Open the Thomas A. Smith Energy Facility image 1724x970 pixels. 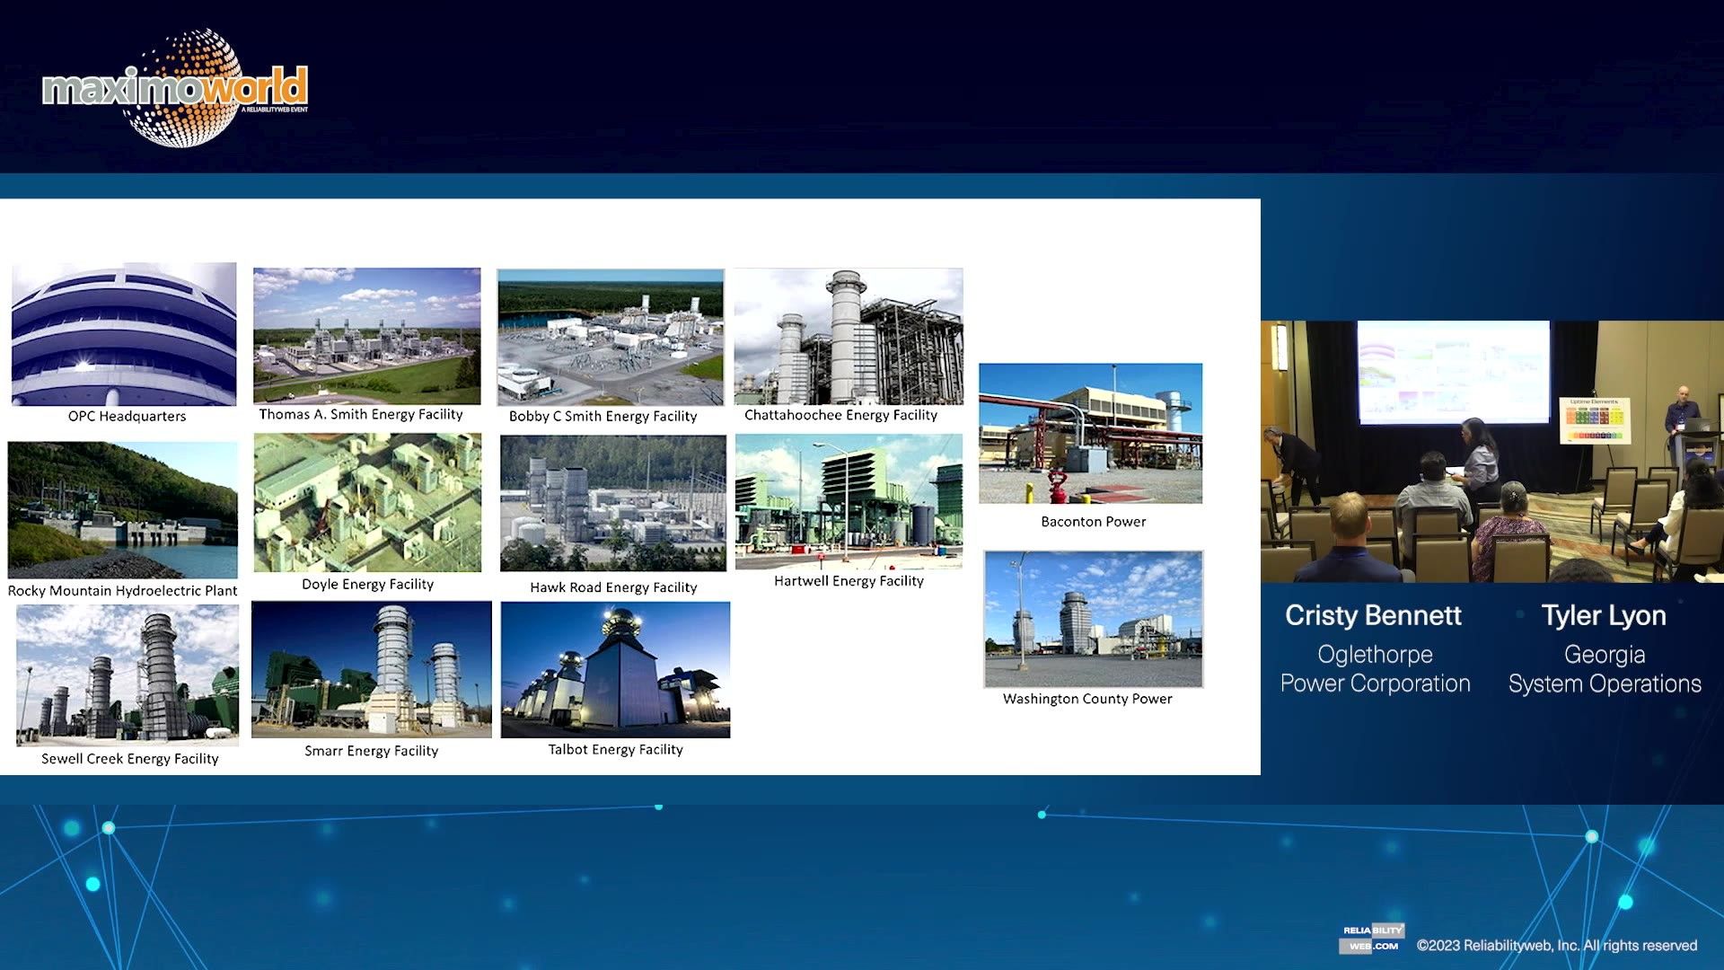[x=366, y=335]
